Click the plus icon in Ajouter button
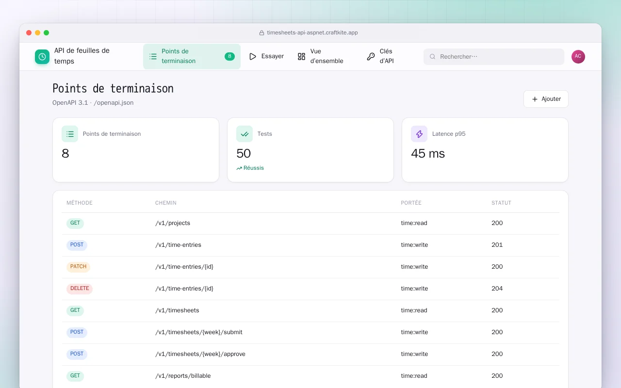This screenshot has height=388, width=621. coord(535,99)
